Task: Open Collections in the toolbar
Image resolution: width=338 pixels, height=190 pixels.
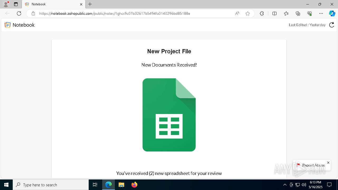Action: tap(298, 13)
